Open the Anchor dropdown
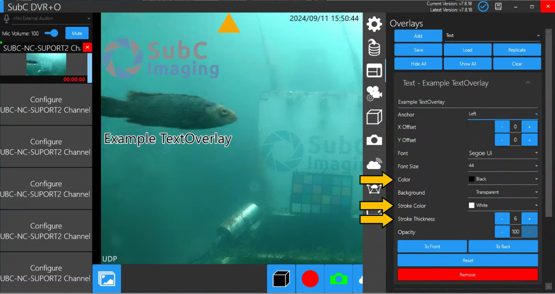The height and width of the screenshot is (294, 555). [502, 114]
